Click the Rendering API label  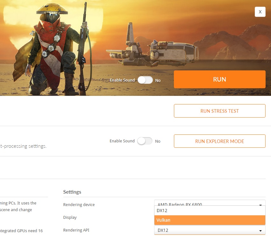pos(76,230)
